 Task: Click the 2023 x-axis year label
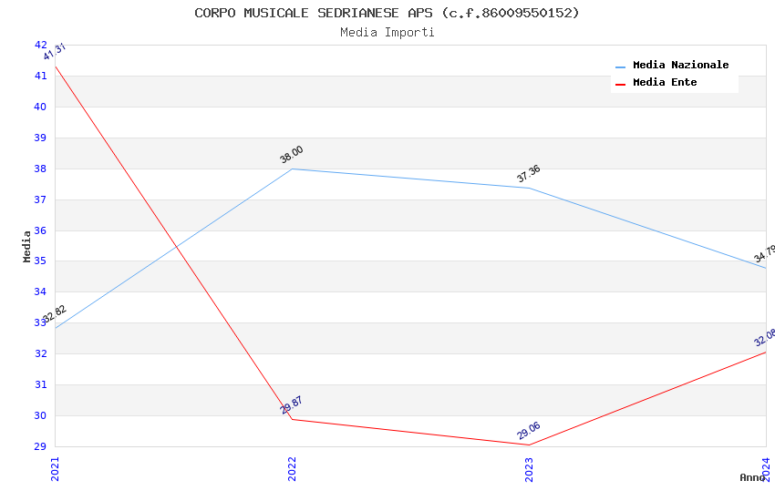point(529,468)
